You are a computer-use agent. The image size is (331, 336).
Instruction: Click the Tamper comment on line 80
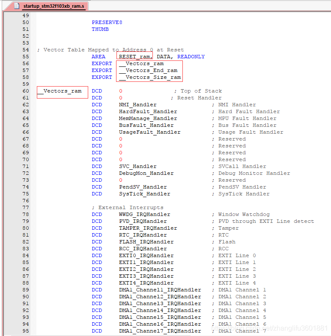[225, 228]
